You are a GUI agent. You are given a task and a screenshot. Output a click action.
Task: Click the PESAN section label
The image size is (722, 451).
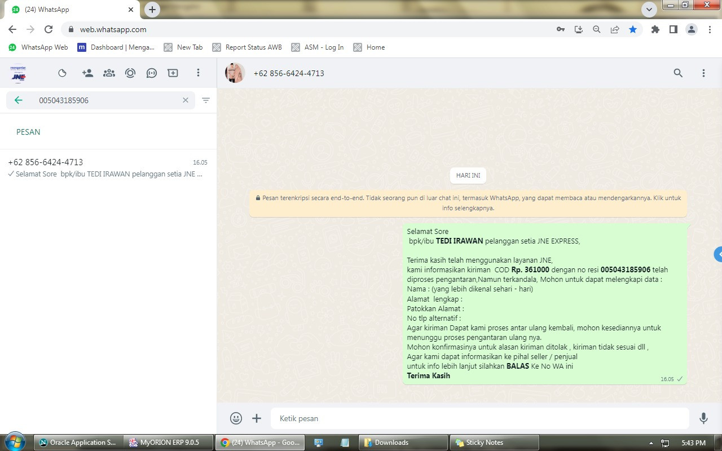pos(28,132)
